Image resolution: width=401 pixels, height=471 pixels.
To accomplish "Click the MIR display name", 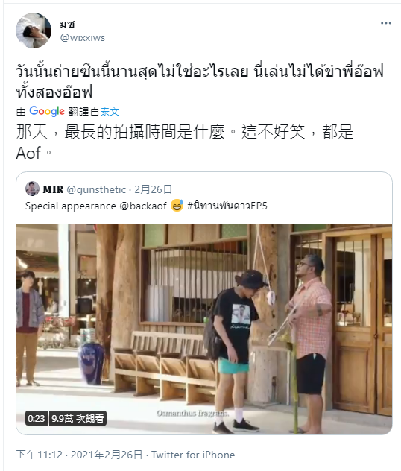I will point(53,189).
